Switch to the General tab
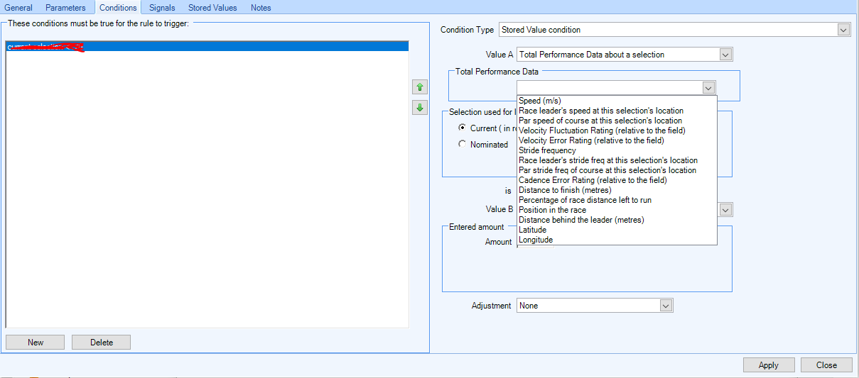Viewport: 859px width, 378px height. (18, 8)
